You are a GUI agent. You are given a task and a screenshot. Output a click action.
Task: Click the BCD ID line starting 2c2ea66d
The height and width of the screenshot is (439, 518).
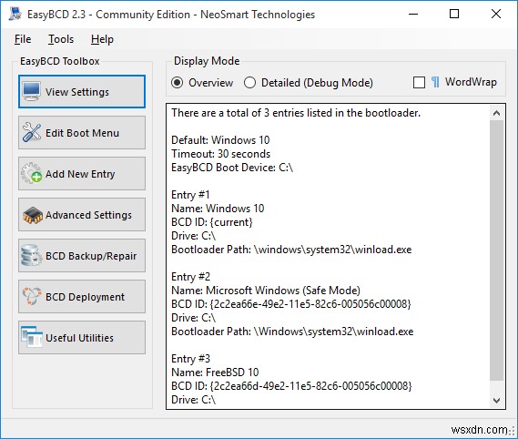coord(291,386)
